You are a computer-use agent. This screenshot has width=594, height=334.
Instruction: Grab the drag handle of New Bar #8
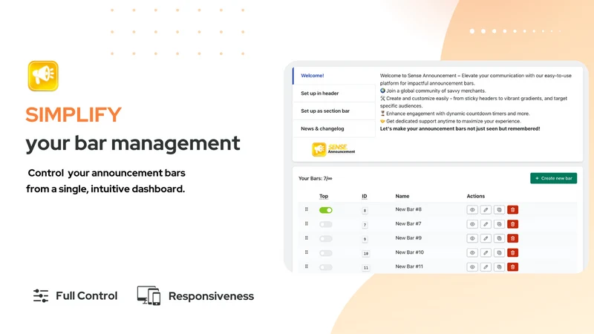coord(307,209)
